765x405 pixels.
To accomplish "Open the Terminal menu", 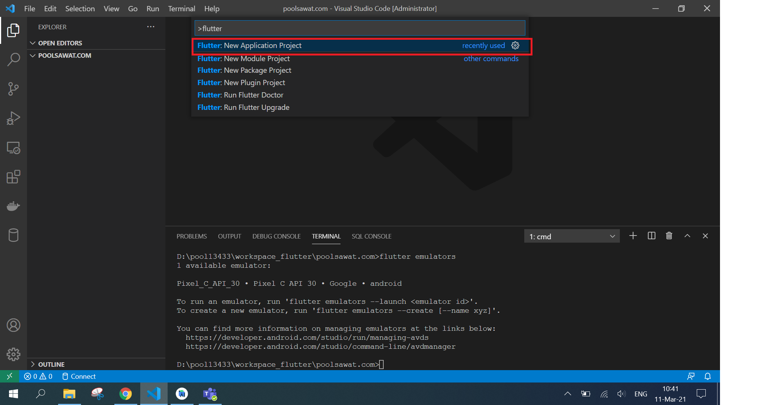I will 181,8.
